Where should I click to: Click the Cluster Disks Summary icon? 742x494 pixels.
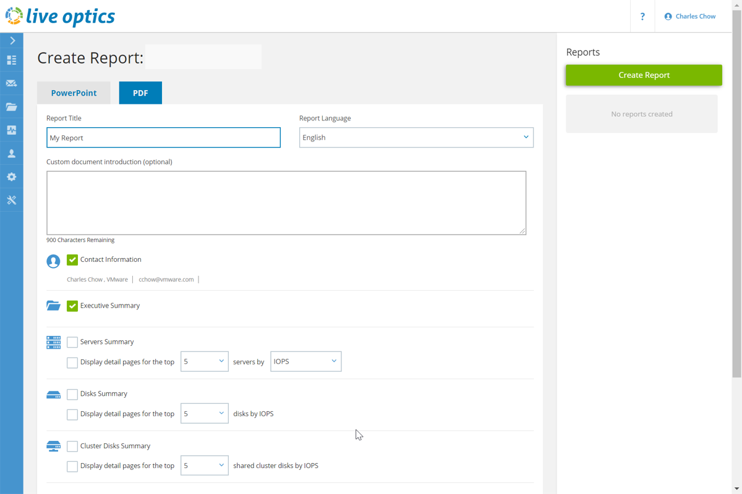[x=53, y=446]
